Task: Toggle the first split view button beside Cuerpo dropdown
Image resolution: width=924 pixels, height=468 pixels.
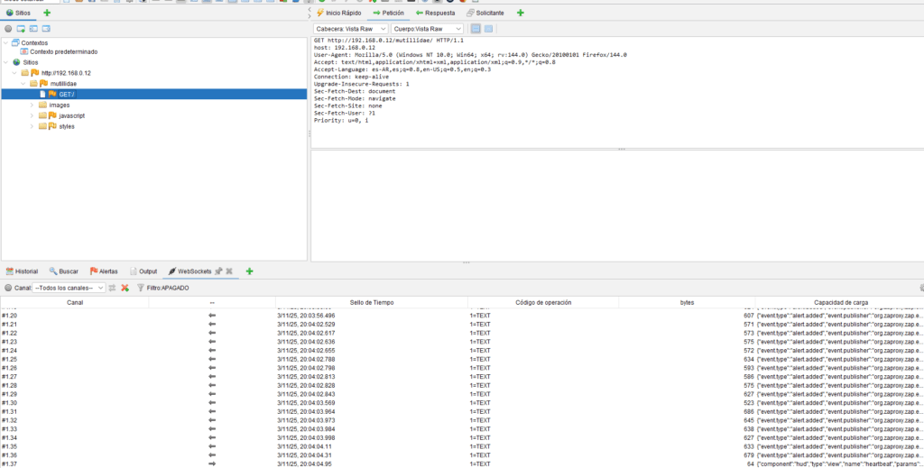Action: [476, 29]
